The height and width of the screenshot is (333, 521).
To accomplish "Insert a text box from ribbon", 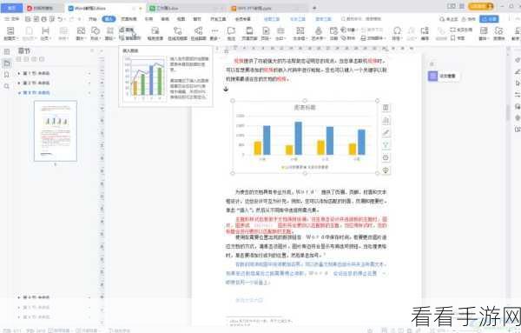I will pyautogui.click(x=300, y=31).
